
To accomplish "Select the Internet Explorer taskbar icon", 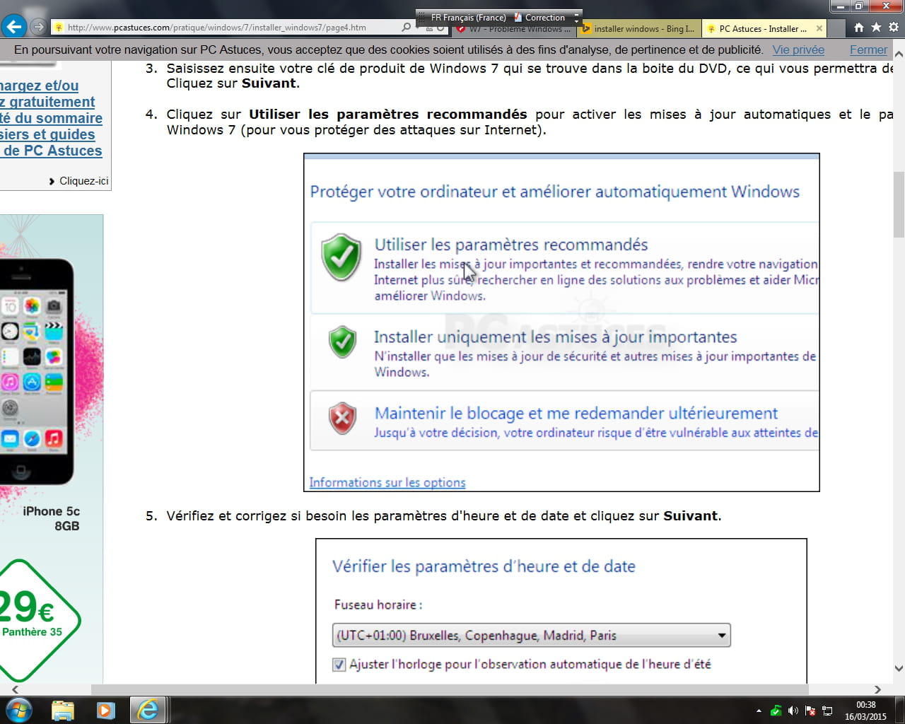I will (148, 710).
